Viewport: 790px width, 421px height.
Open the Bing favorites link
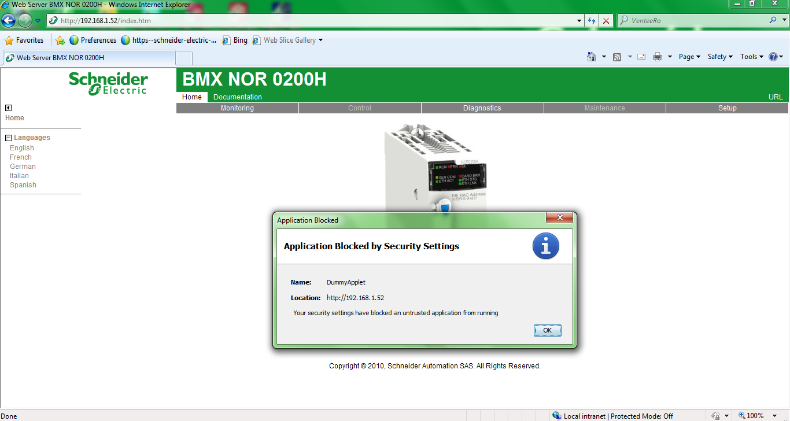(234, 40)
